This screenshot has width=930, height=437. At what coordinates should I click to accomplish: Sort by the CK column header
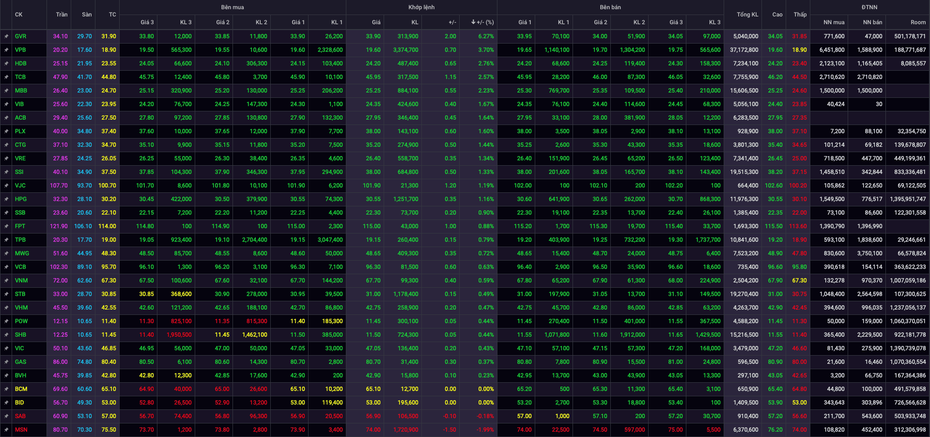pos(18,15)
